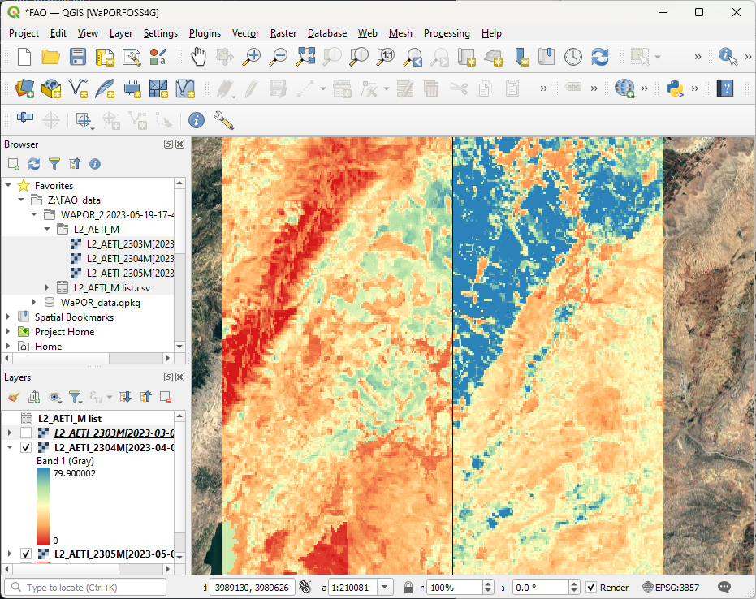The height and width of the screenshot is (599, 756).
Task: Open the map scale dropdown
Action: (x=385, y=588)
